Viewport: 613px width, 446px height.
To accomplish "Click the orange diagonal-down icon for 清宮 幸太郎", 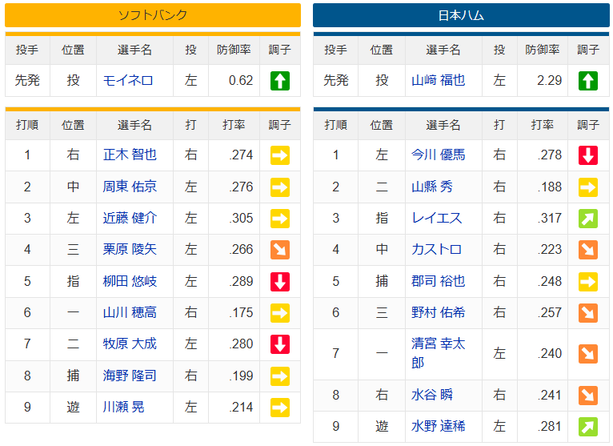I will [x=588, y=354].
